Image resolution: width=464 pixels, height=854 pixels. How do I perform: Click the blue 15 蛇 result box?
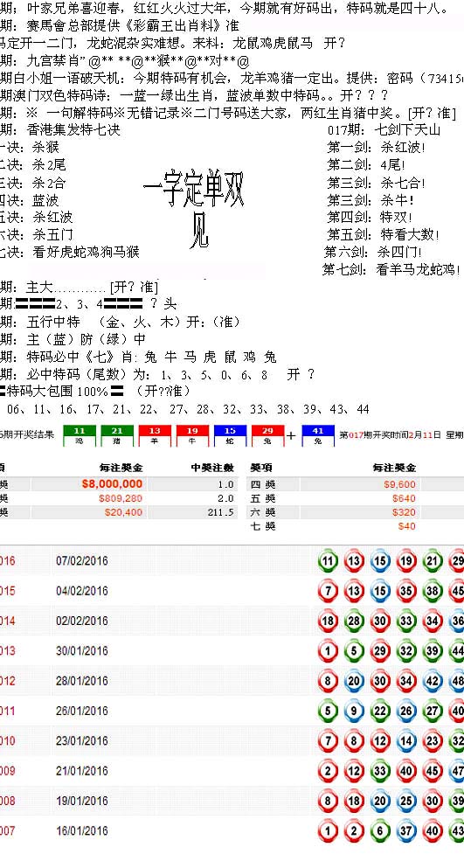click(230, 435)
